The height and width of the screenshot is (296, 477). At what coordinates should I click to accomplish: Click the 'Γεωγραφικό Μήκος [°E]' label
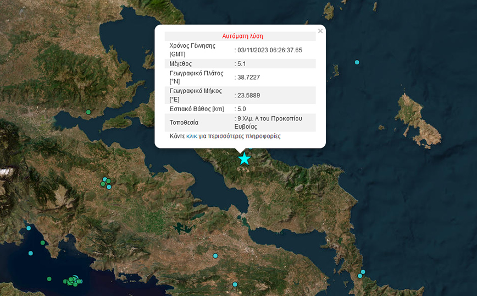[x=196, y=95]
